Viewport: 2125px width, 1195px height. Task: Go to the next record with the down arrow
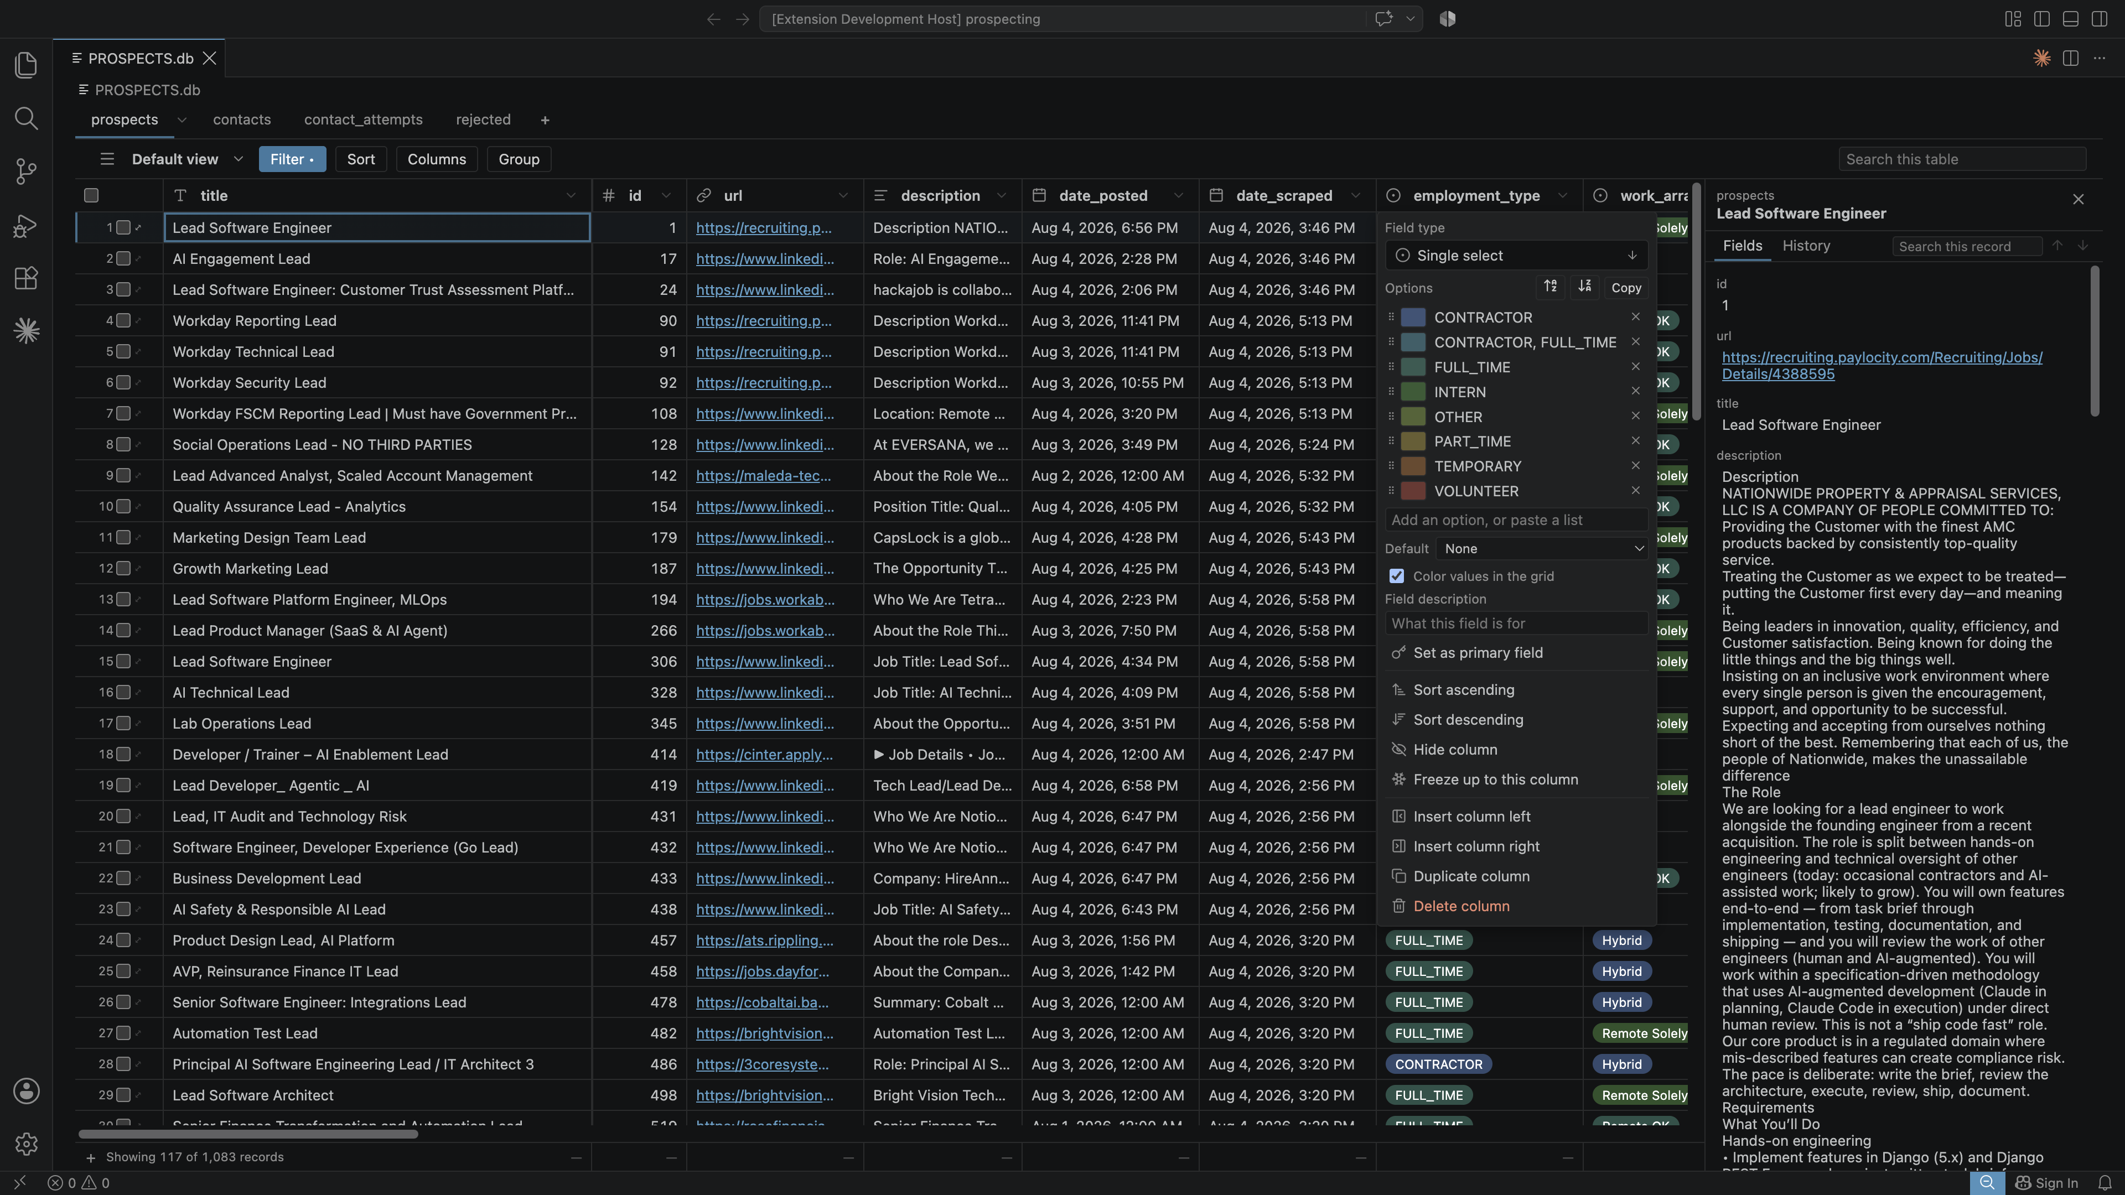(x=2083, y=246)
